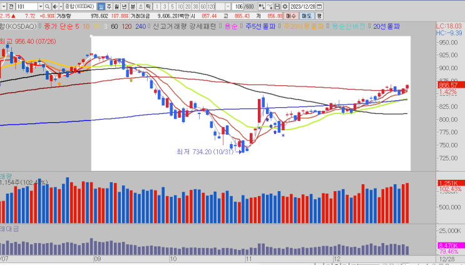
Task: Click the line chart overlay icon
Action: (269, 6)
